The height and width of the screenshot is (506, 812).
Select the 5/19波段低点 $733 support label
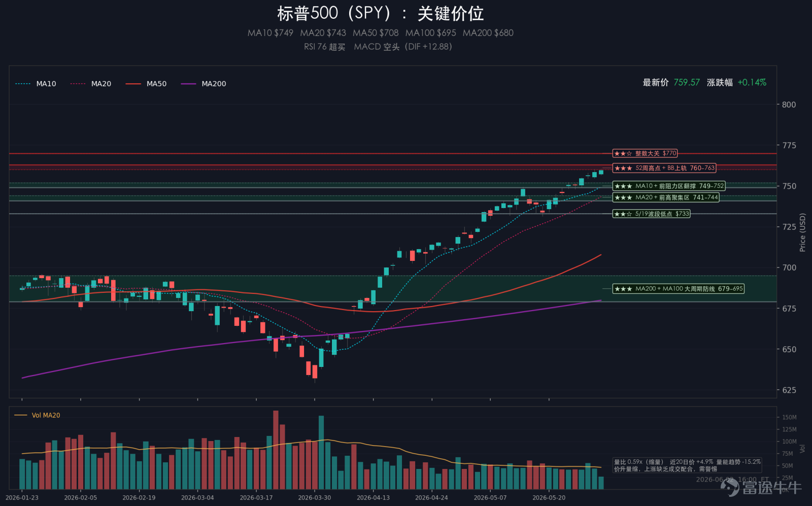click(652, 214)
